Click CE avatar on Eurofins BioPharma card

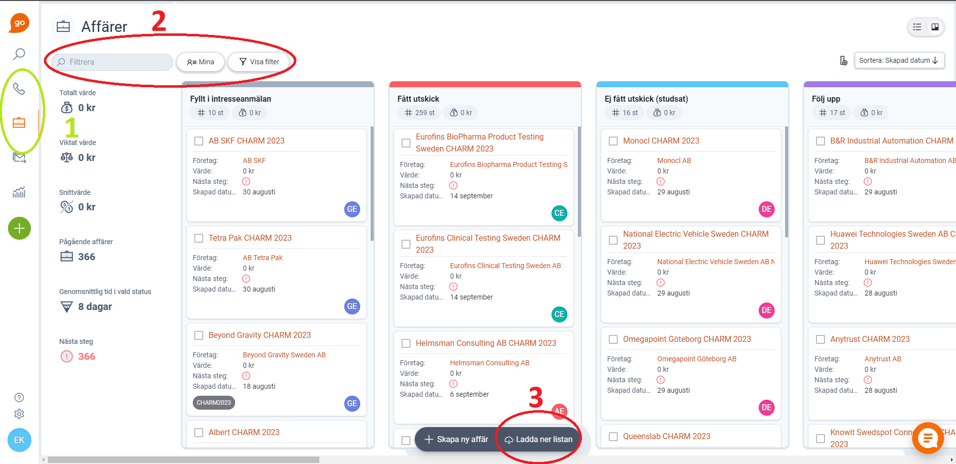[559, 213]
